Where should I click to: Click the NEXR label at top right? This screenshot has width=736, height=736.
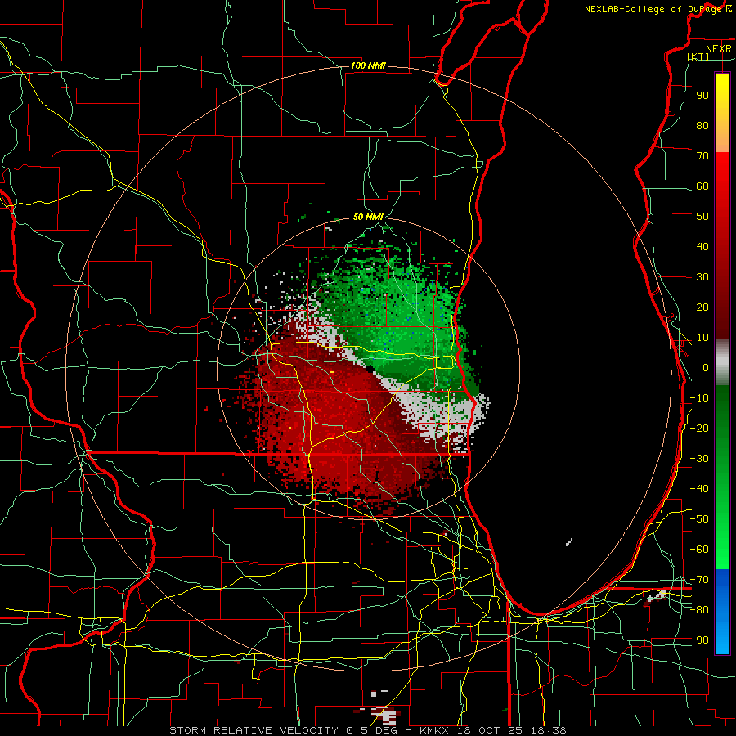coord(719,49)
